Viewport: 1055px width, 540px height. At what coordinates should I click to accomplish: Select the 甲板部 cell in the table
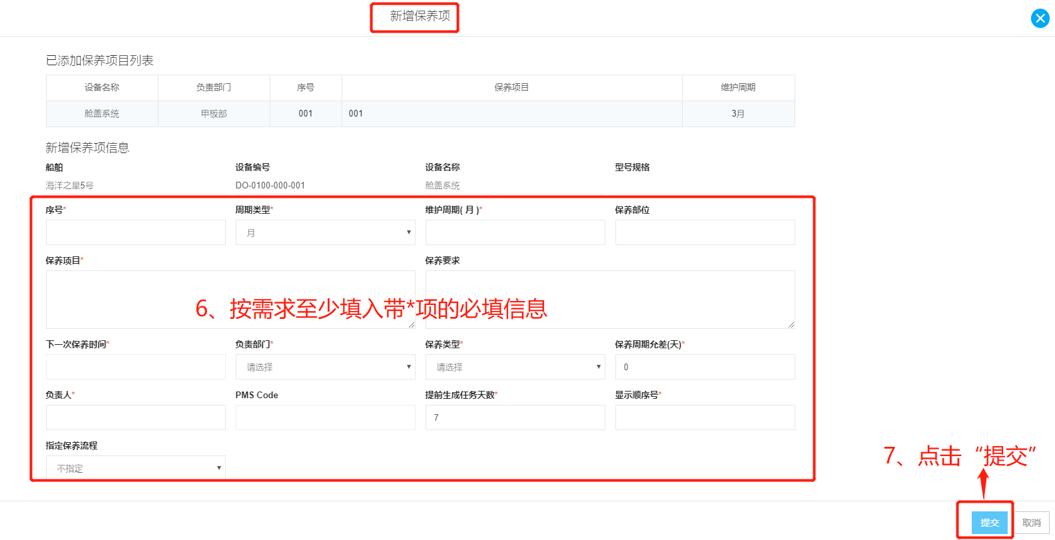click(214, 114)
